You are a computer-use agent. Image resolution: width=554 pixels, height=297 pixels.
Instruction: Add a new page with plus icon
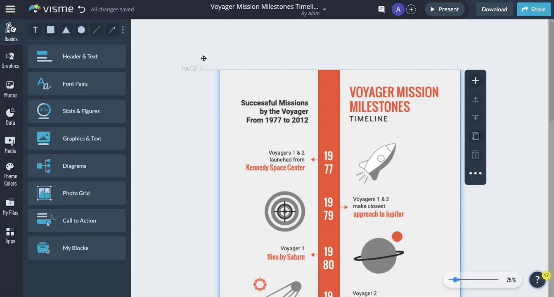(476, 81)
